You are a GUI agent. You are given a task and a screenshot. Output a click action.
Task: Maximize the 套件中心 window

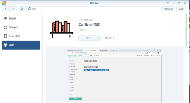pos(179,3)
